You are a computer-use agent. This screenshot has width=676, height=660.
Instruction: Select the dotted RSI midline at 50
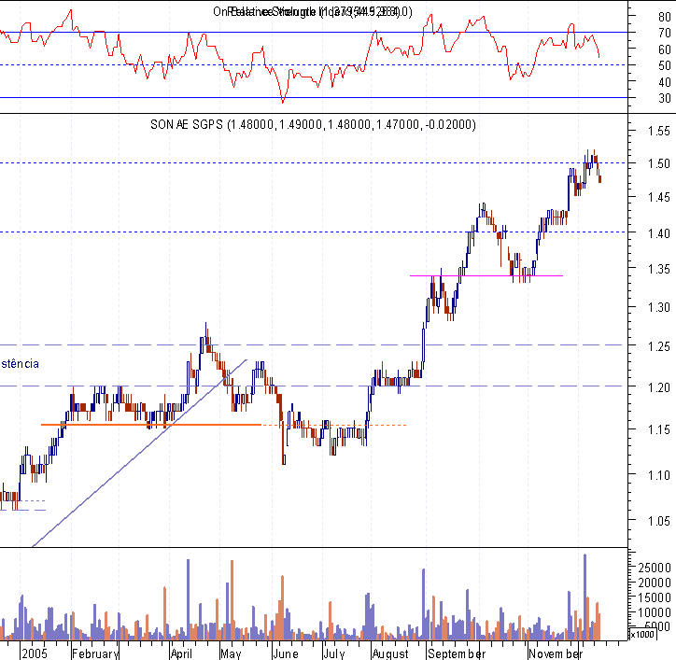(x=313, y=64)
